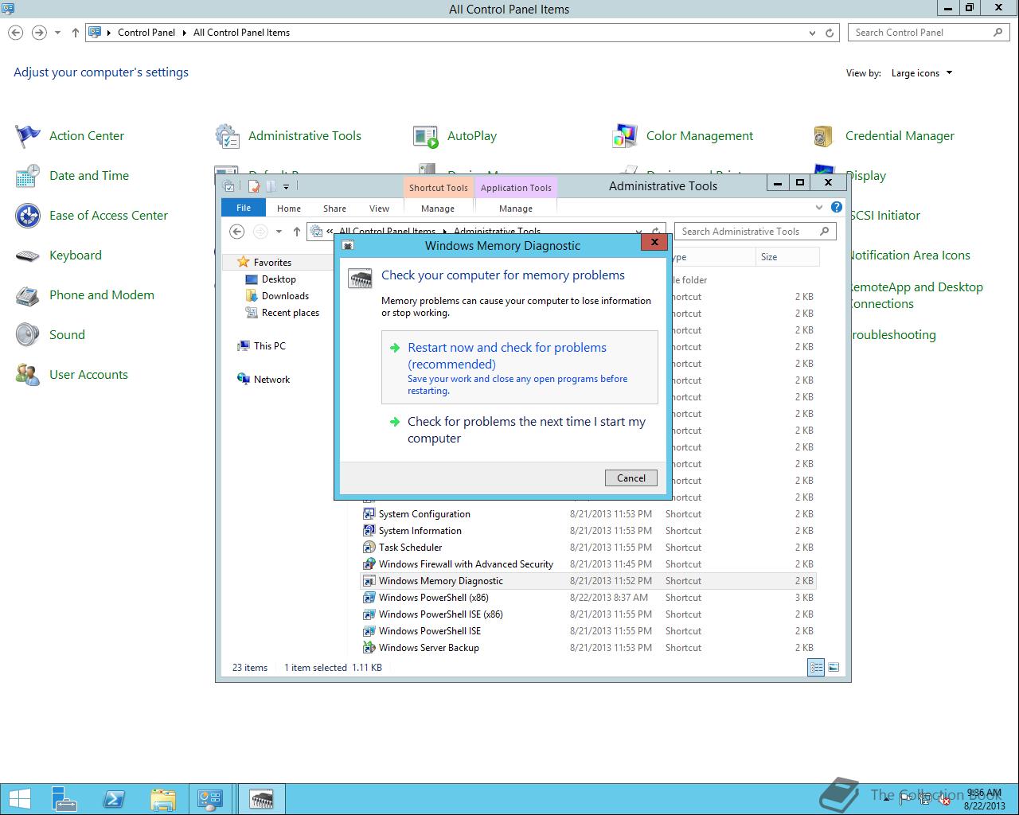Select Windows PowerShell ISE (x86) shortcut
The height and width of the screenshot is (815, 1019).
tap(588, 614)
